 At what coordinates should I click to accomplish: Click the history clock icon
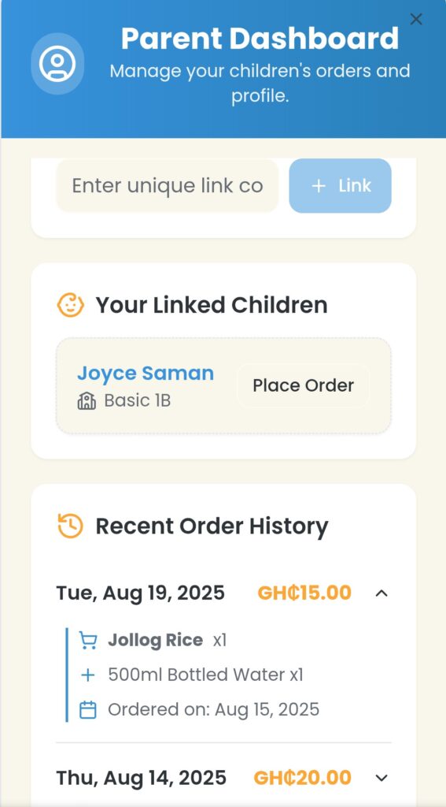tap(70, 526)
